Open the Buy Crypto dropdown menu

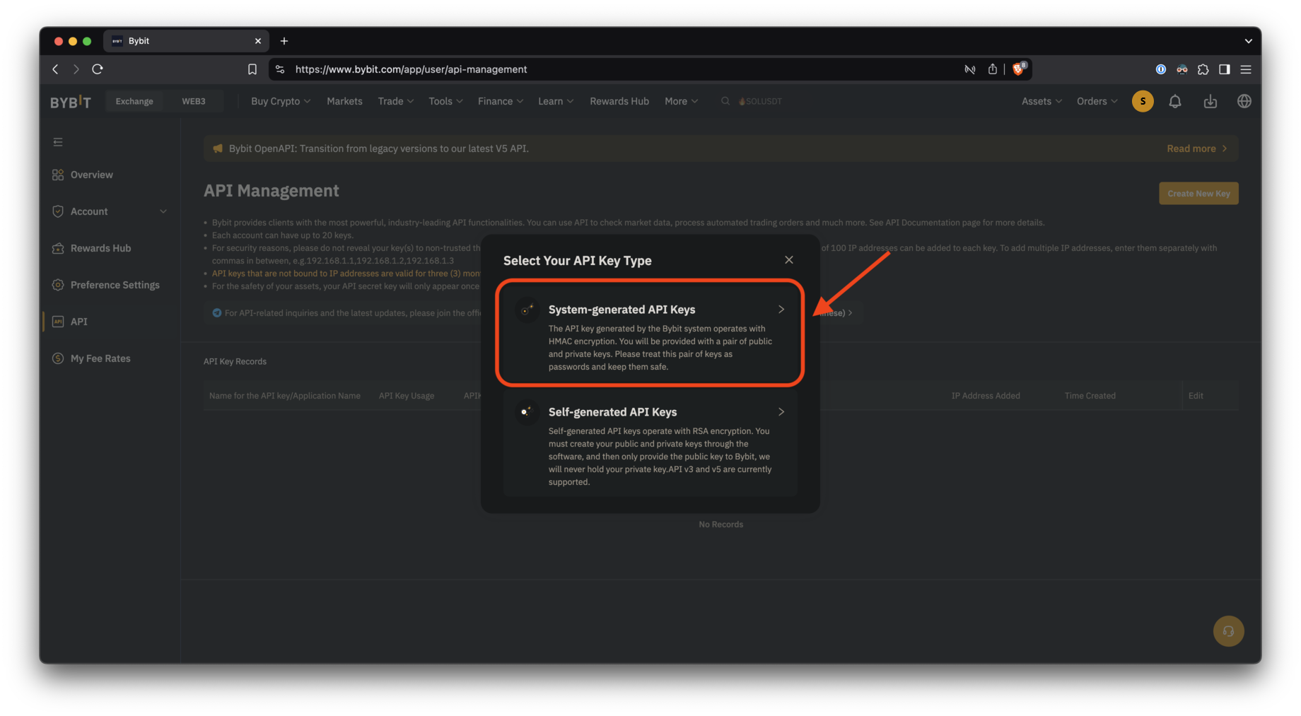pos(280,102)
